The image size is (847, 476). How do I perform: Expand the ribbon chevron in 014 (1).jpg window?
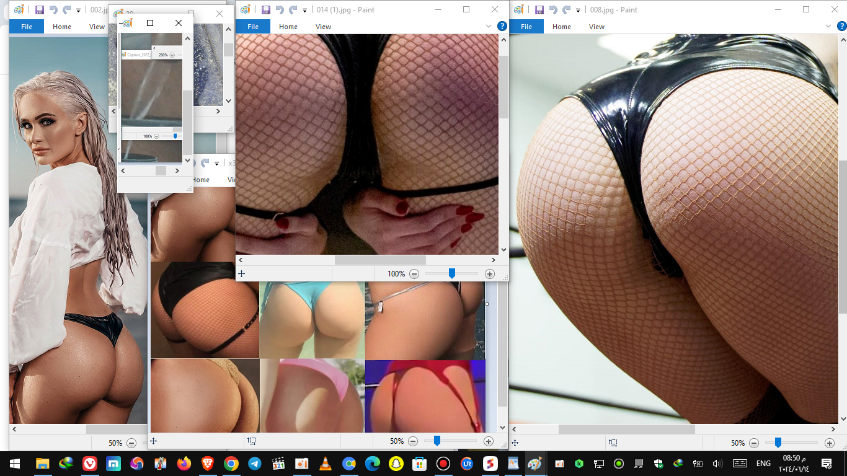(x=489, y=27)
